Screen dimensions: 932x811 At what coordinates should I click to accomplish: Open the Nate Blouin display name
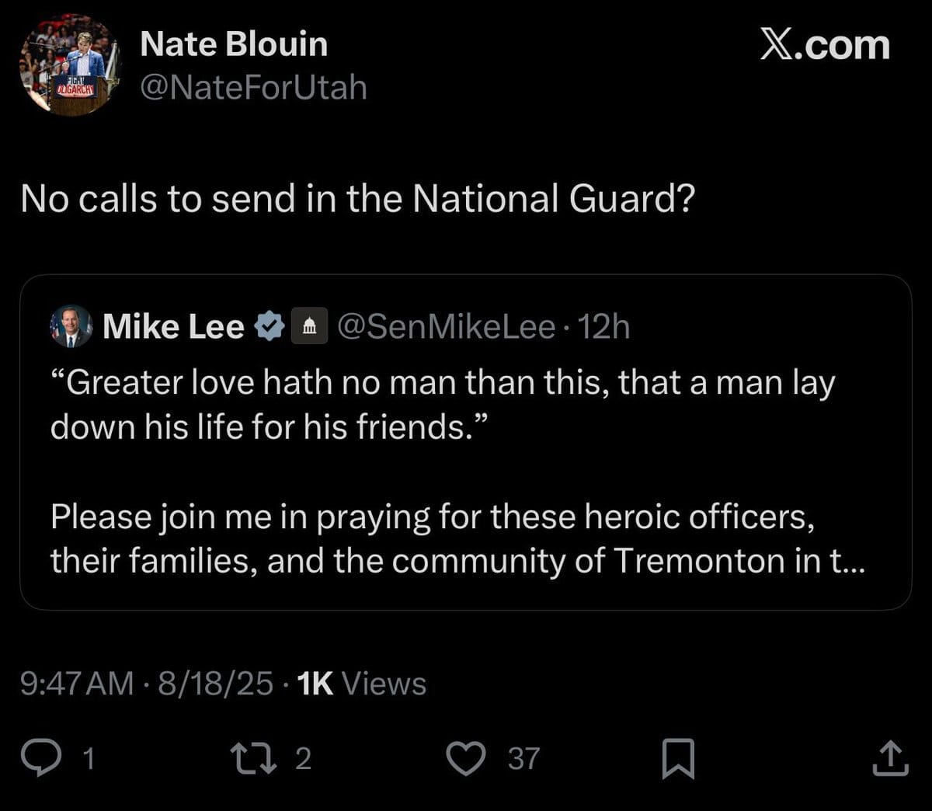234,44
